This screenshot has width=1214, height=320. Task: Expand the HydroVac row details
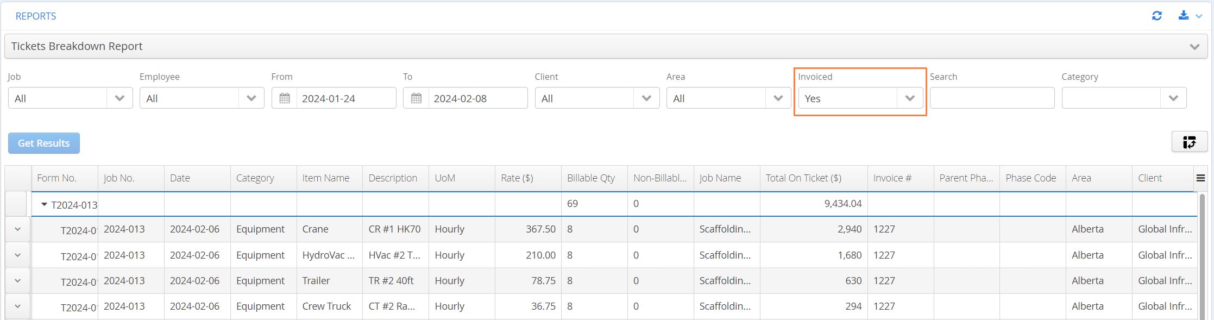[18, 255]
